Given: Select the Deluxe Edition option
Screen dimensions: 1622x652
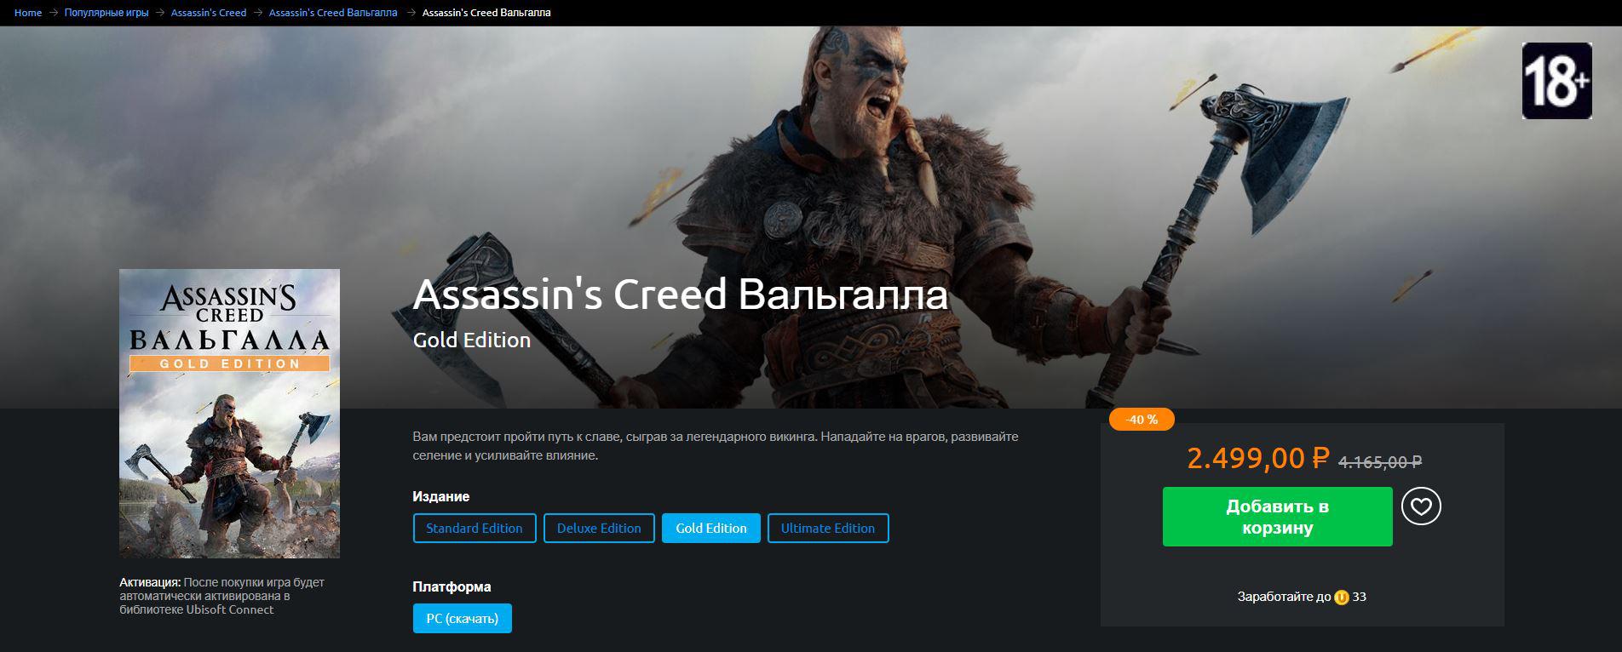Looking at the screenshot, I should [599, 528].
